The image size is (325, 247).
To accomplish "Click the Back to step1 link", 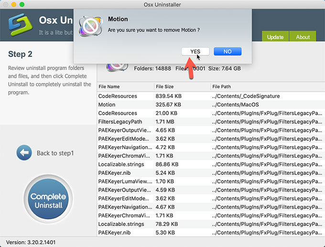I will coord(55,153).
